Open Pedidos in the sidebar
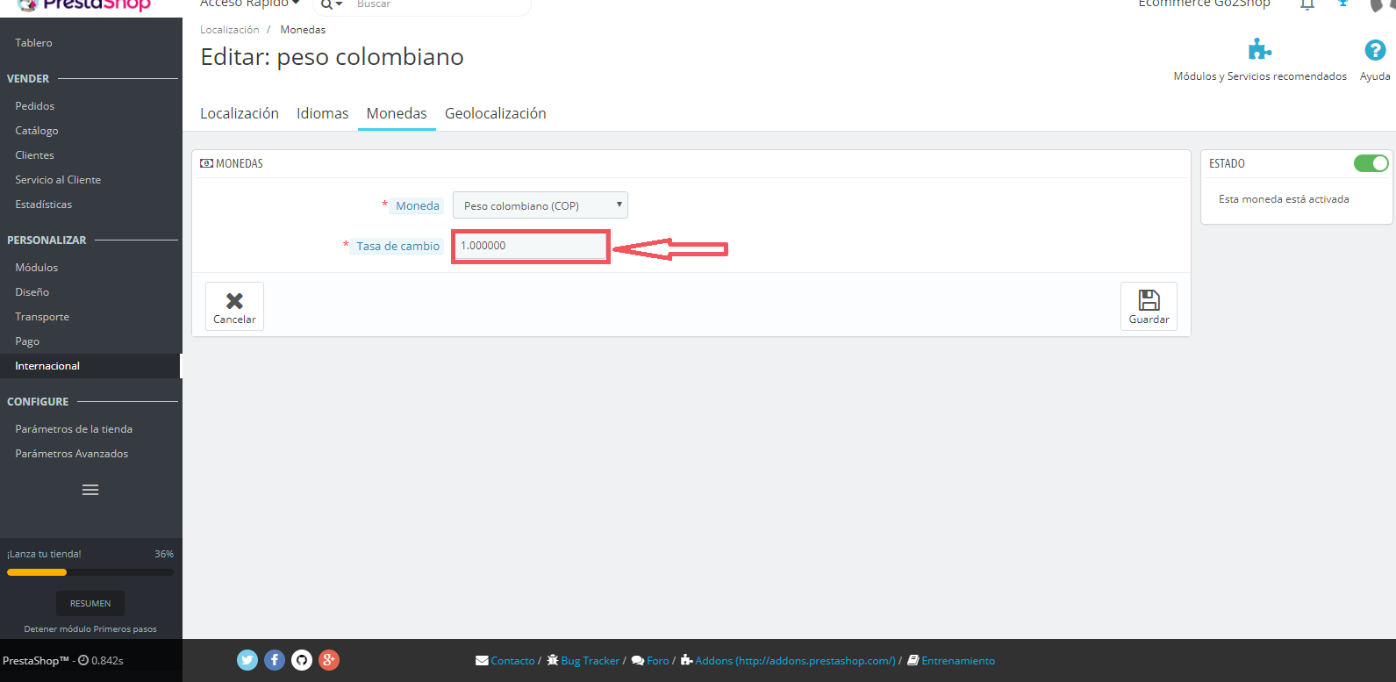1396x682 pixels. (x=34, y=105)
